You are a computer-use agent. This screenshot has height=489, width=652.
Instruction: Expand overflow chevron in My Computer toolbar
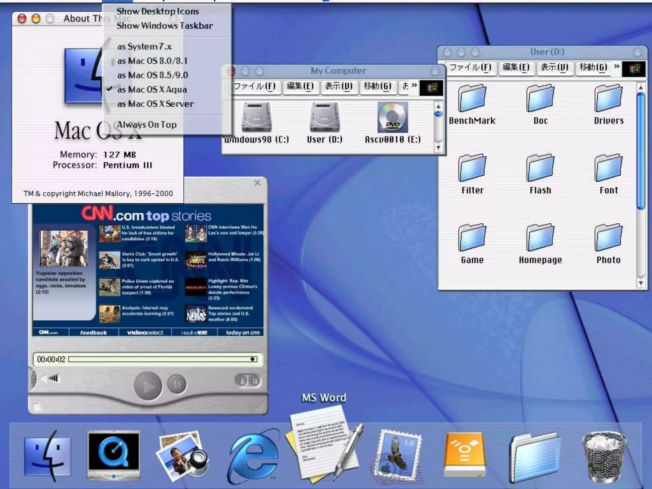click(414, 85)
